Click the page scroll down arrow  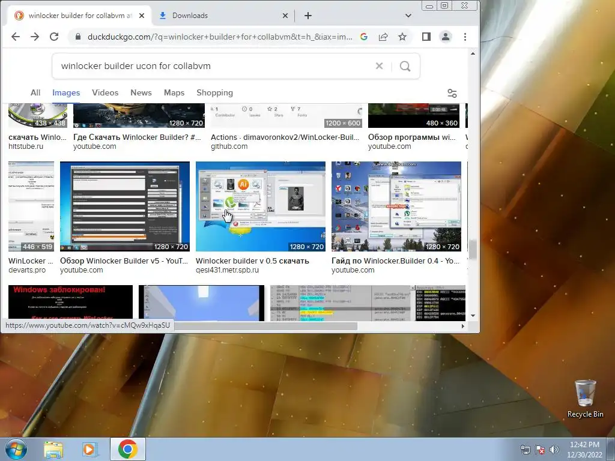point(473,316)
